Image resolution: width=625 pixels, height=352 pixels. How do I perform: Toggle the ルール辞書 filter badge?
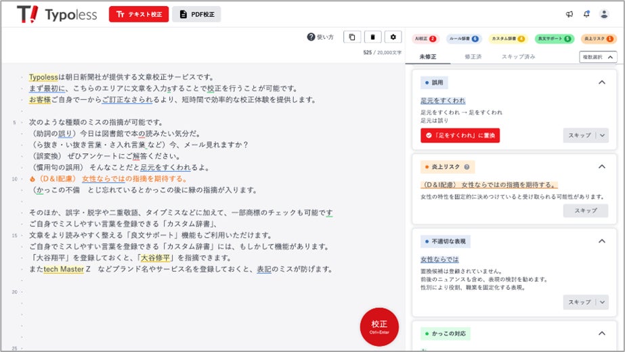[x=464, y=39]
